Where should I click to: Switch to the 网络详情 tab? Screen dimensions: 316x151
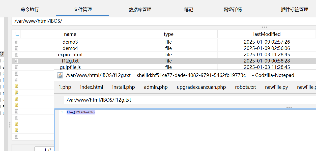233,10
